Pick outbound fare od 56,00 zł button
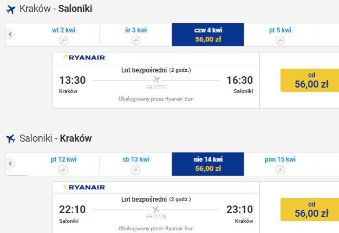This screenshot has height=233, width=339. click(310, 80)
